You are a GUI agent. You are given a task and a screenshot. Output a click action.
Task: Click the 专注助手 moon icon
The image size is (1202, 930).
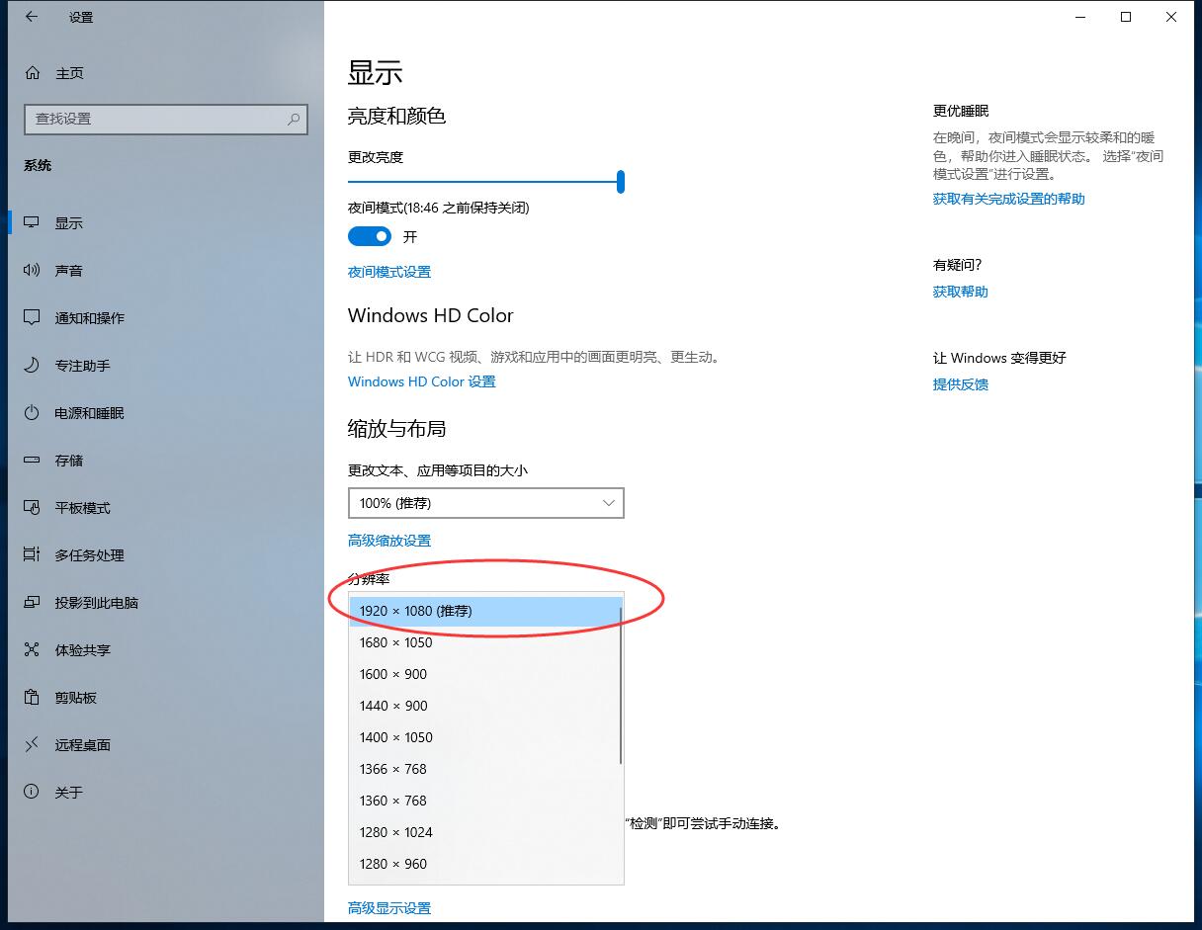click(x=33, y=366)
